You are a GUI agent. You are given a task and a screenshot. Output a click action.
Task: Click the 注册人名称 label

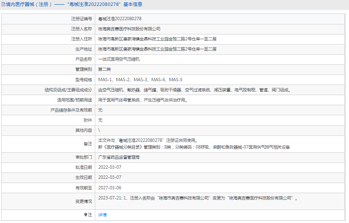coord(81,29)
